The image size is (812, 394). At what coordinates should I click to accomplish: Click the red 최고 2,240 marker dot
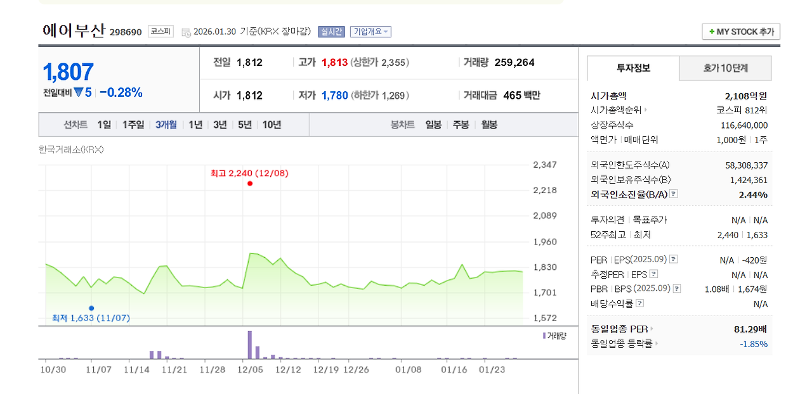[250, 183]
